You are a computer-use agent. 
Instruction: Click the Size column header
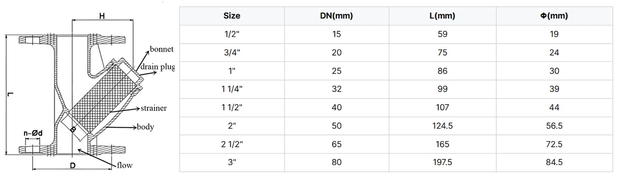pyautogui.click(x=232, y=16)
